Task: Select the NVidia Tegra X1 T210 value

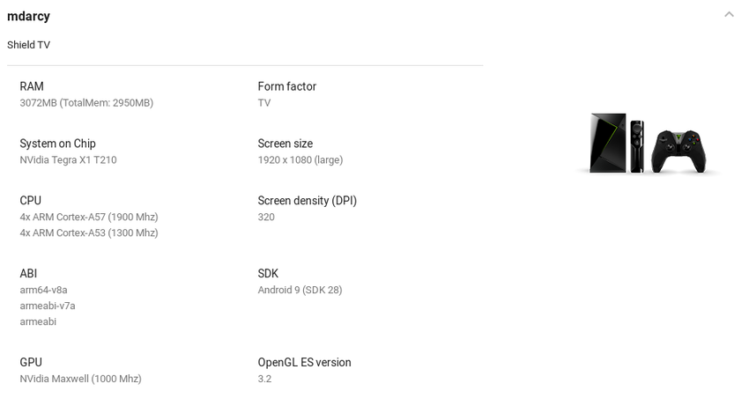Action: pyautogui.click(x=68, y=160)
